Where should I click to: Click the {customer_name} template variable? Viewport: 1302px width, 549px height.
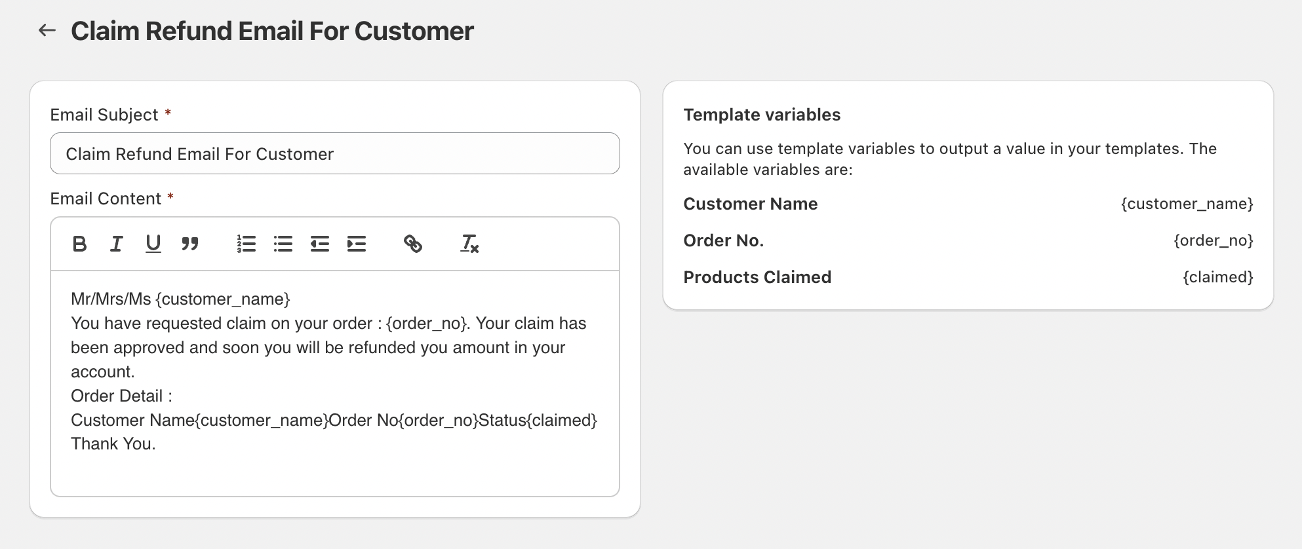(x=1187, y=204)
